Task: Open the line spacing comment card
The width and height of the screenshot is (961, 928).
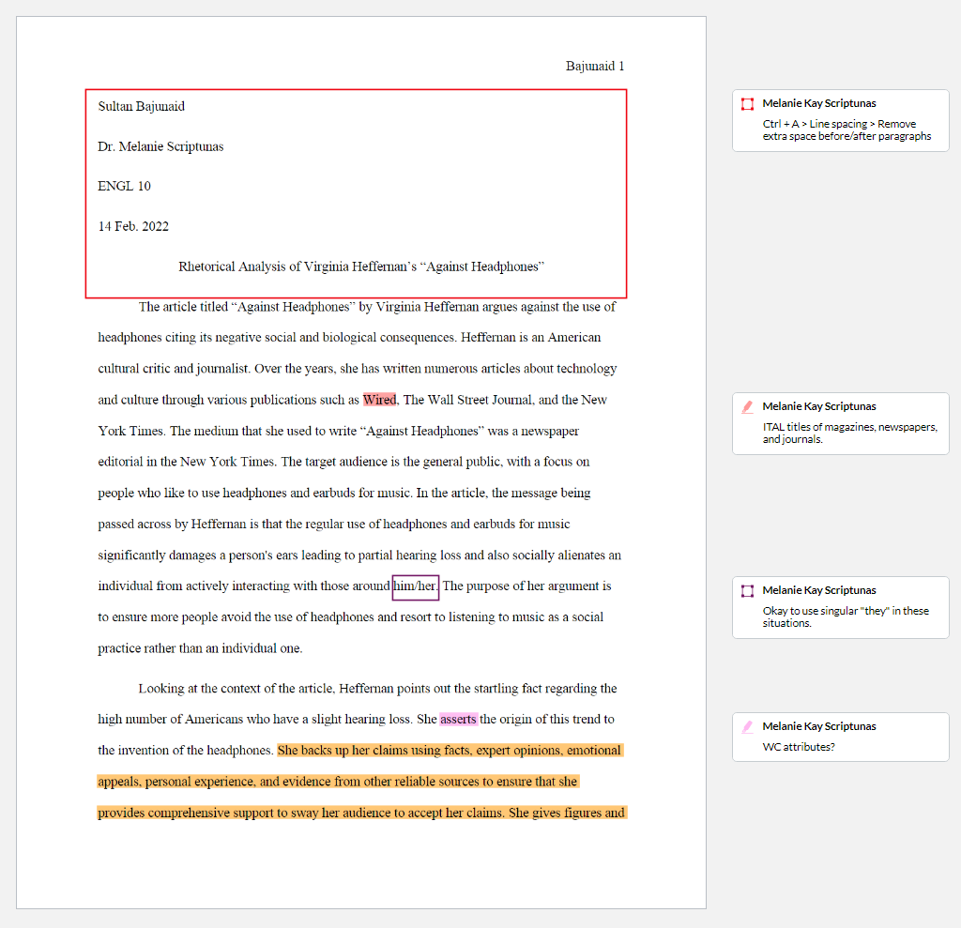Action: (x=840, y=121)
